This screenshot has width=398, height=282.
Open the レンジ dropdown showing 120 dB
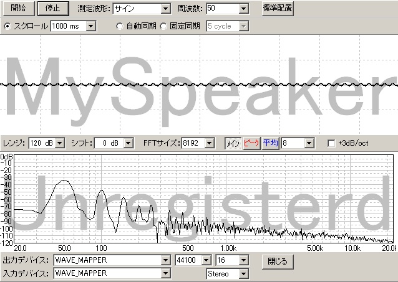46,143
